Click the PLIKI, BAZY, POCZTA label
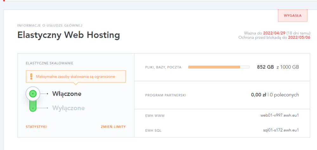Viewport: 317px width, 150px height. pyautogui.click(x=163, y=67)
